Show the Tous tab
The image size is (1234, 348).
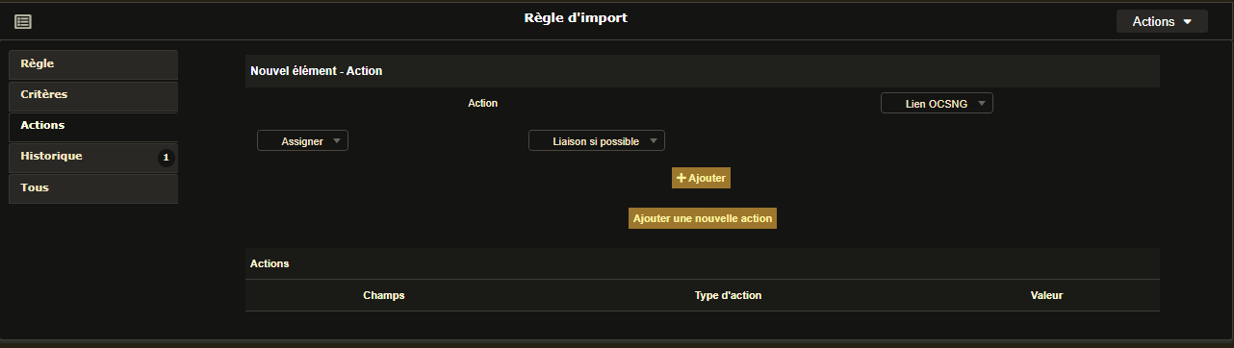click(93, 188)
